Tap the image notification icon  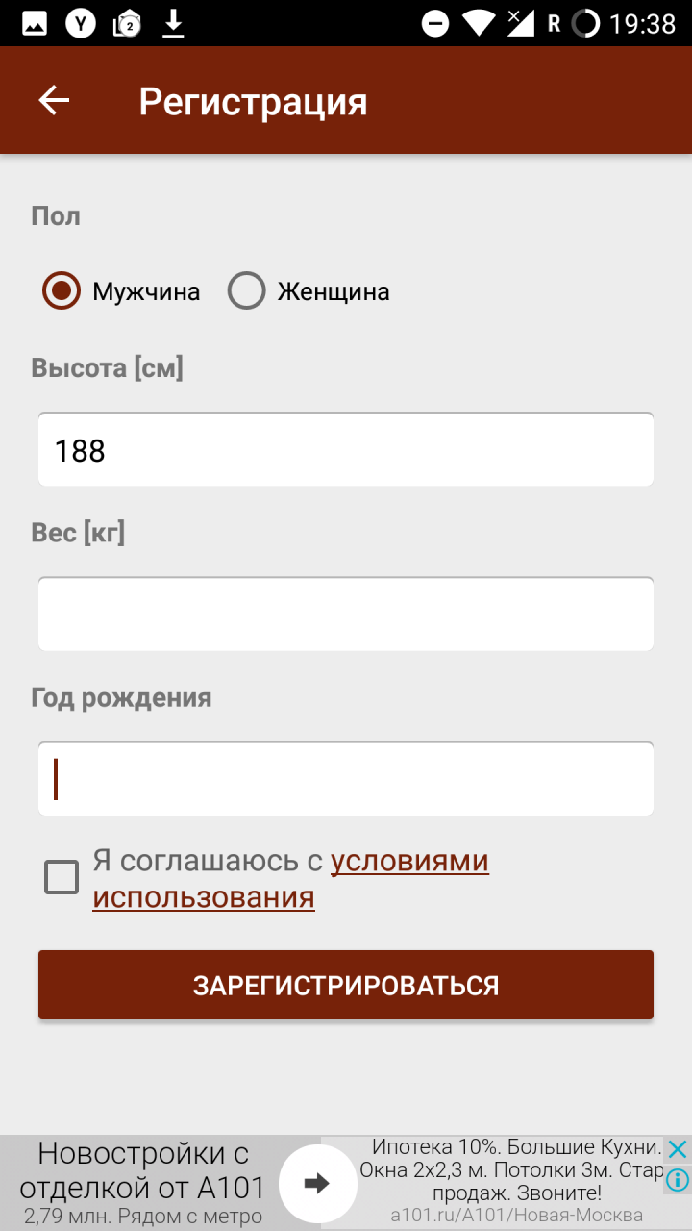click(x=35, y=23)
